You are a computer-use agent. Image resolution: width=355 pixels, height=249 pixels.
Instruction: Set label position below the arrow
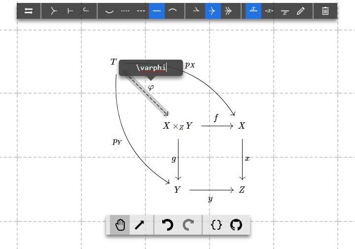(x=285, y=11)
